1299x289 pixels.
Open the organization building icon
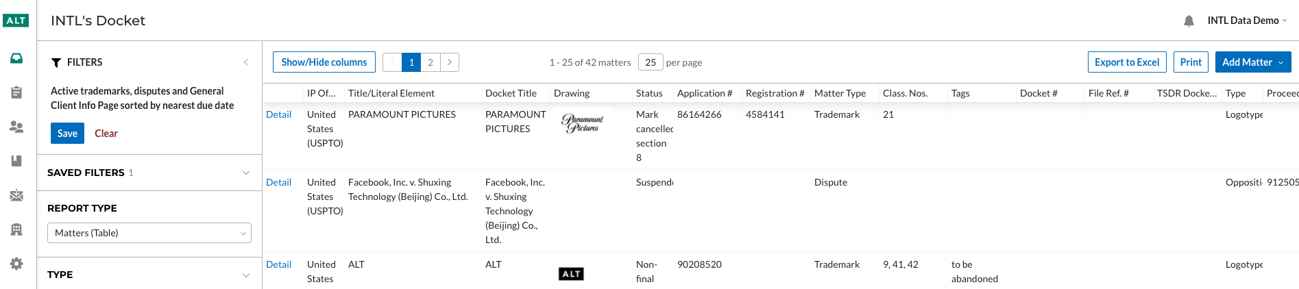pos(16,229)
